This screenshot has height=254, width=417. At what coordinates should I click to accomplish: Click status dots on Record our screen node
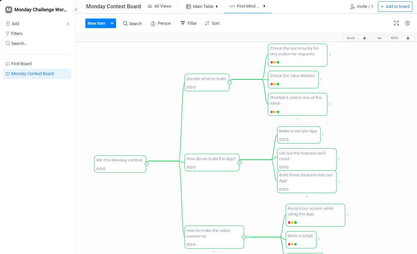292,223
